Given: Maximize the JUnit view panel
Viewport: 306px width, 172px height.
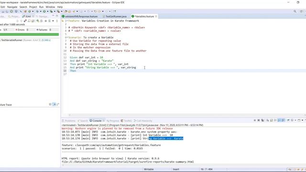Looking at the screenshot, I should (57, 16).
